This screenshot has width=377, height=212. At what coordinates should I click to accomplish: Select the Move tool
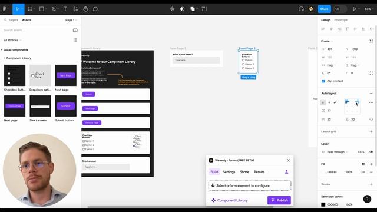[17, 9]
